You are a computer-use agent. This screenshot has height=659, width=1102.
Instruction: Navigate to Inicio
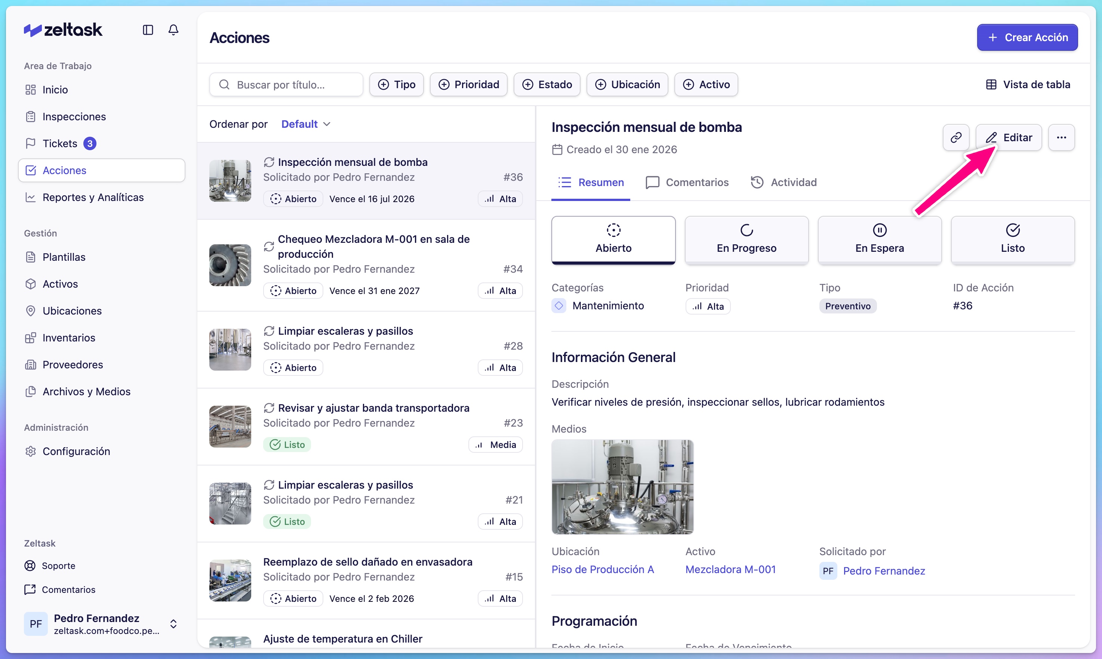click(x=101, y=90)
